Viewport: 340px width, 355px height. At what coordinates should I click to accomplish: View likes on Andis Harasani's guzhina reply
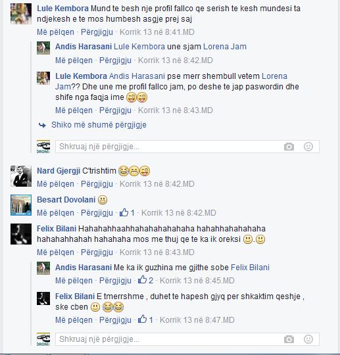(x=145, y=280)
